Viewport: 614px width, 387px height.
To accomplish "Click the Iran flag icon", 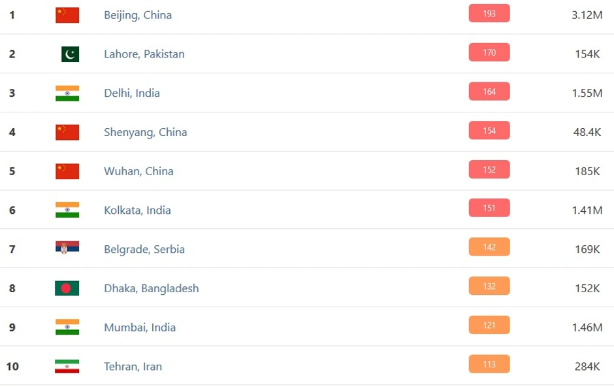I will tap(67, 366).
